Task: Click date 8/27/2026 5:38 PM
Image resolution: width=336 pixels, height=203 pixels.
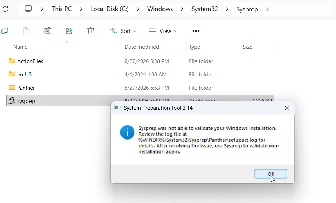Action: pyautogui.click(x=147, y=61)
